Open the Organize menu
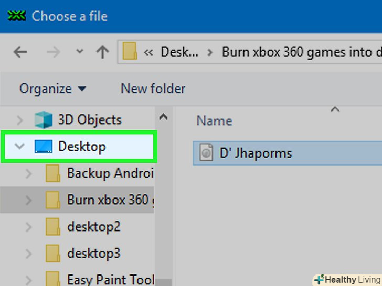 coord(52,89)
